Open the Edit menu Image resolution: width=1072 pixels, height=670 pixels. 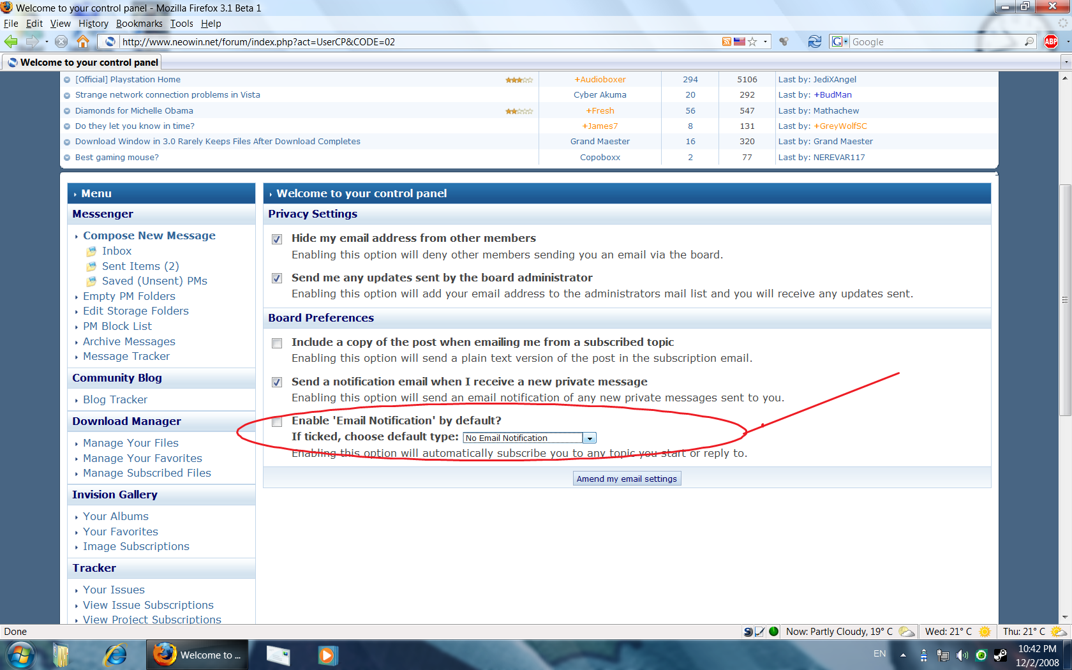coord(34,24)
